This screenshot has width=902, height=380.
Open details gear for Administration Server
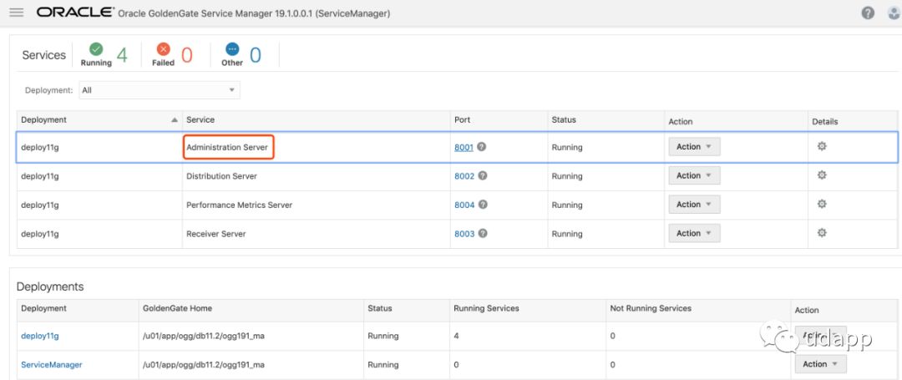(822, 146)
